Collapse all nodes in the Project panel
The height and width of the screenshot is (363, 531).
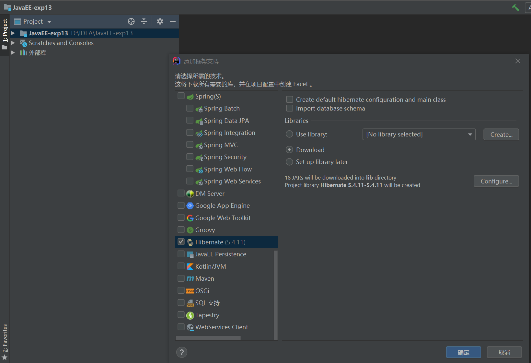[x=144, y=21]
